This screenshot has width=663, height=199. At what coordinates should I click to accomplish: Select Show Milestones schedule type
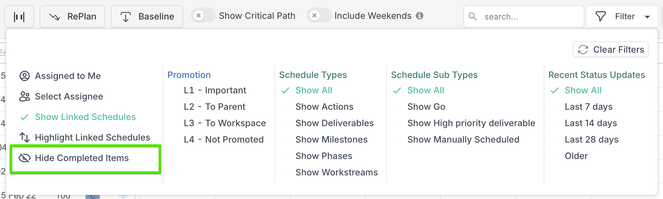coord(331,140)
